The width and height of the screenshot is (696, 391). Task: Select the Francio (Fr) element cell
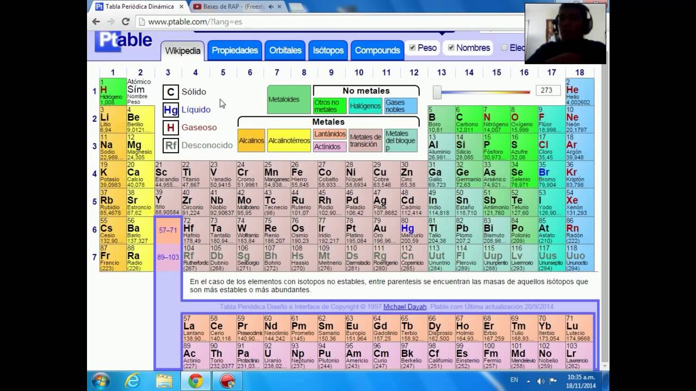[113, 257]
